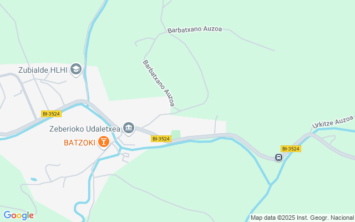The width and height of the screenshot is (355, 222).
Task: Click the bus stop icon on BI-3524
Action: [278, 157]
